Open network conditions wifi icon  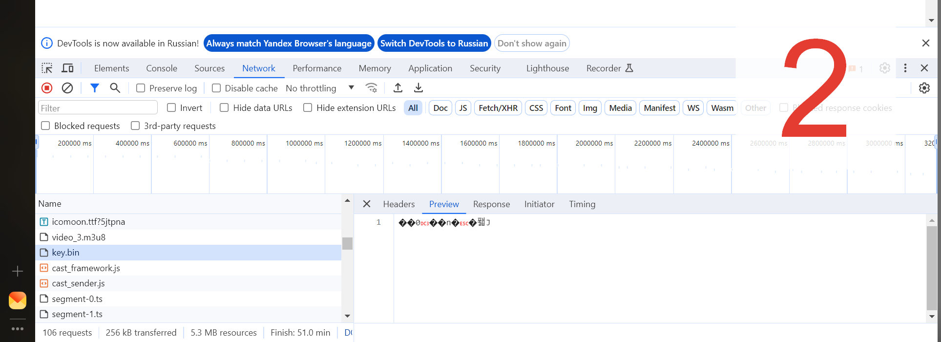pyautogui.click(x=372, y=88)
